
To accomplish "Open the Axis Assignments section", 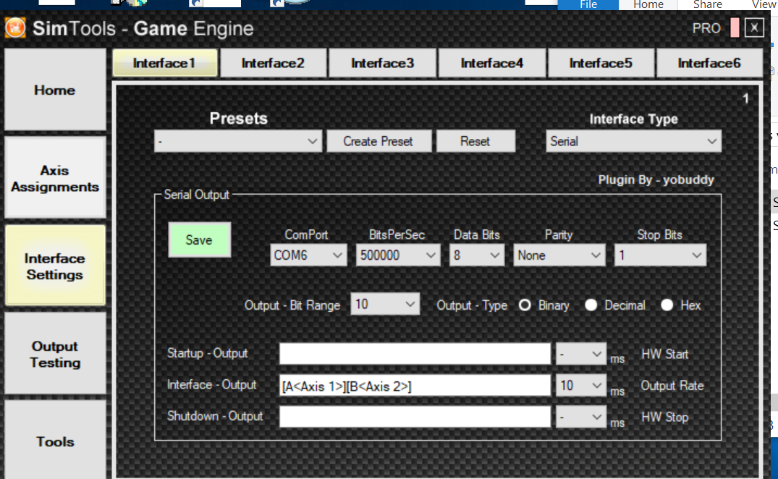I will pos(55,178).
